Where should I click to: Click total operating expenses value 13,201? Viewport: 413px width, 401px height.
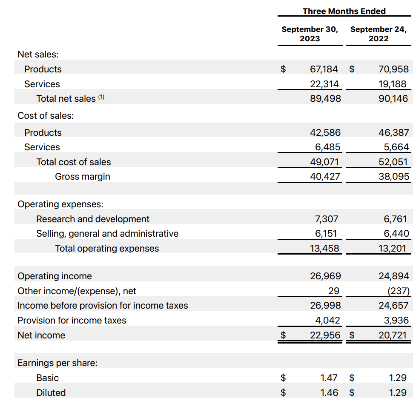point(392,249)
